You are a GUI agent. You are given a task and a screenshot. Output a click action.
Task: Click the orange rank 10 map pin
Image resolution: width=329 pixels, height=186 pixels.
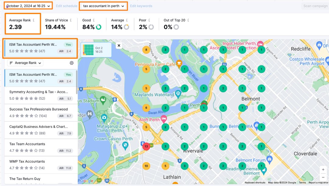tap(146, 166)
